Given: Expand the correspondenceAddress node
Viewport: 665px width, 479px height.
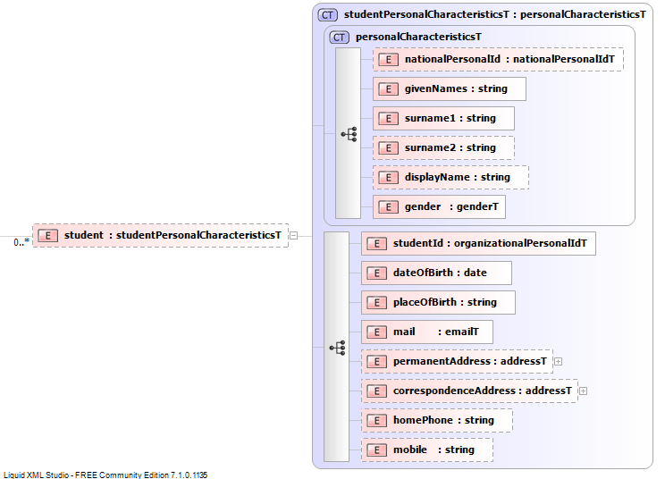Looking at the screenshot, I should coord(584,391).
